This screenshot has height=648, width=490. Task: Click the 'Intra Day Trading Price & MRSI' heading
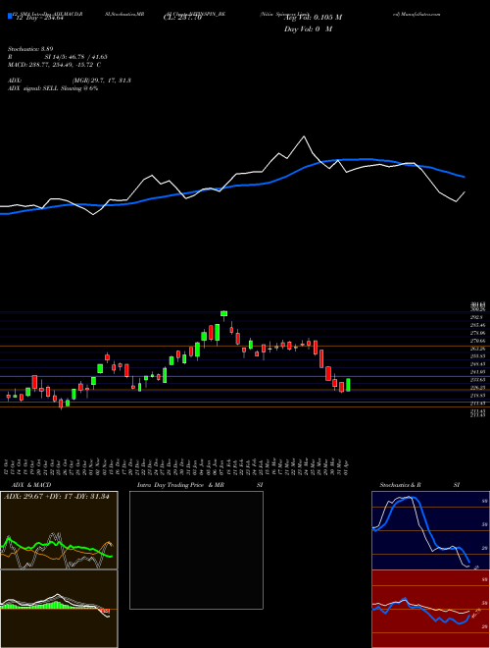coord(200,485)
